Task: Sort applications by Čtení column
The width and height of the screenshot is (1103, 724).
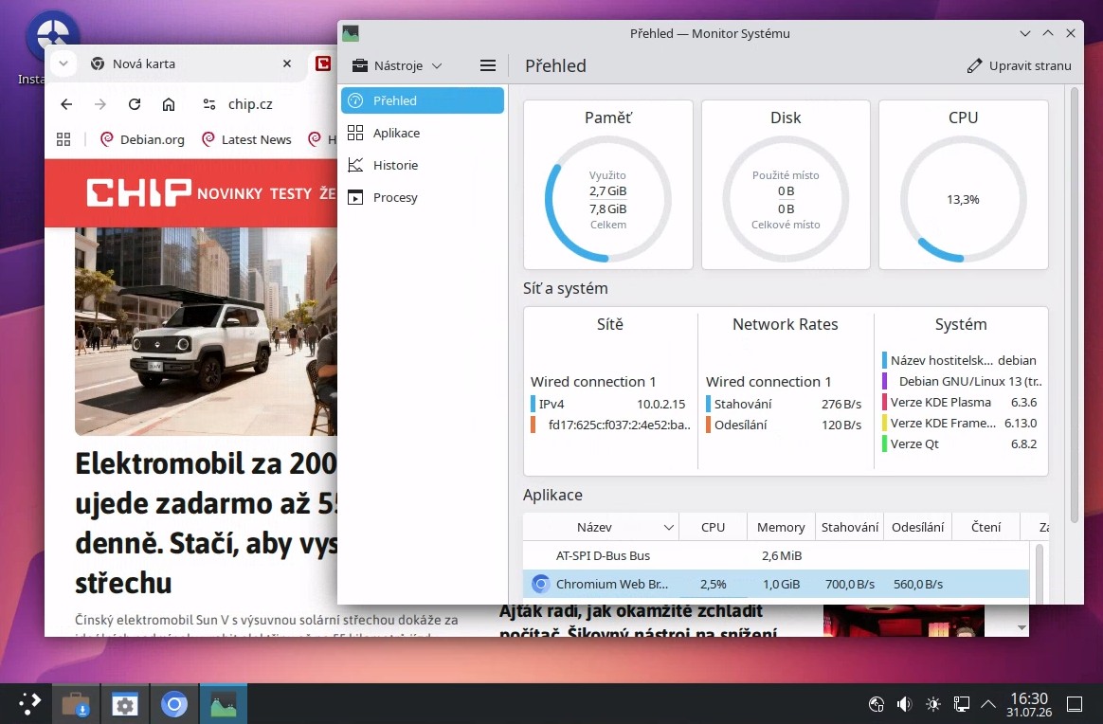Action: tap(985, 527)
